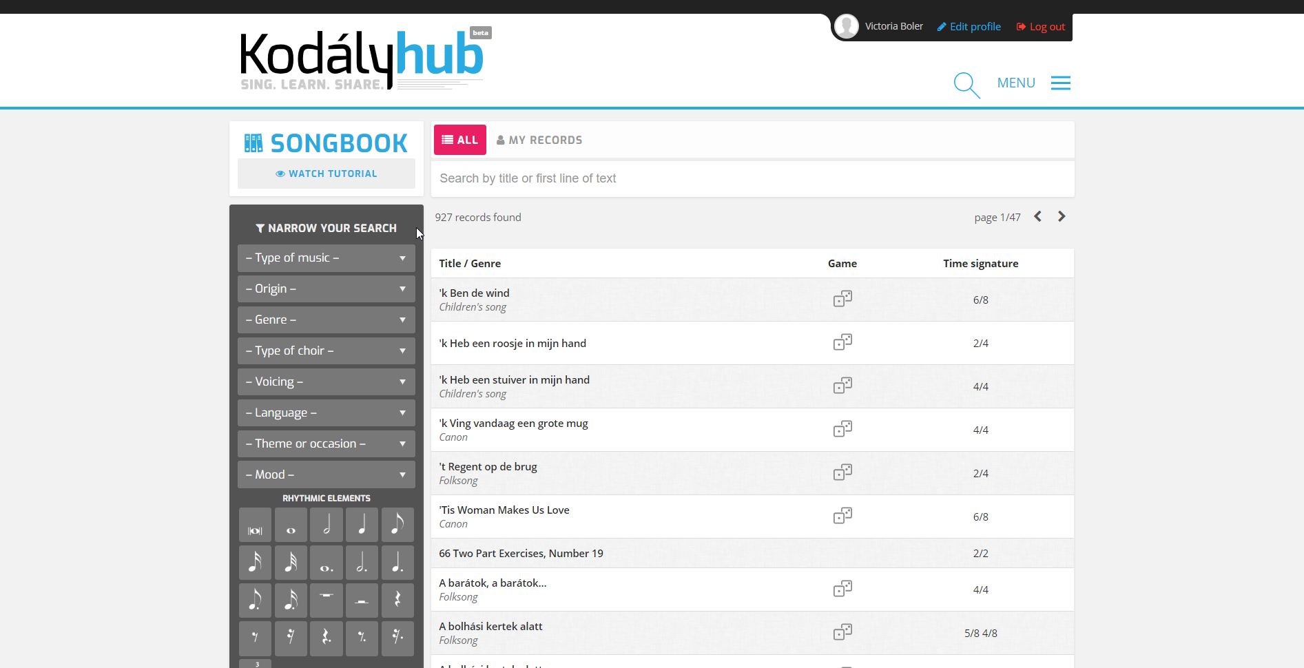Image resolution: width=1304 pixels, height=668 pixels.
Task: Open the Genre dropdown
Action: tap(327, 320)
